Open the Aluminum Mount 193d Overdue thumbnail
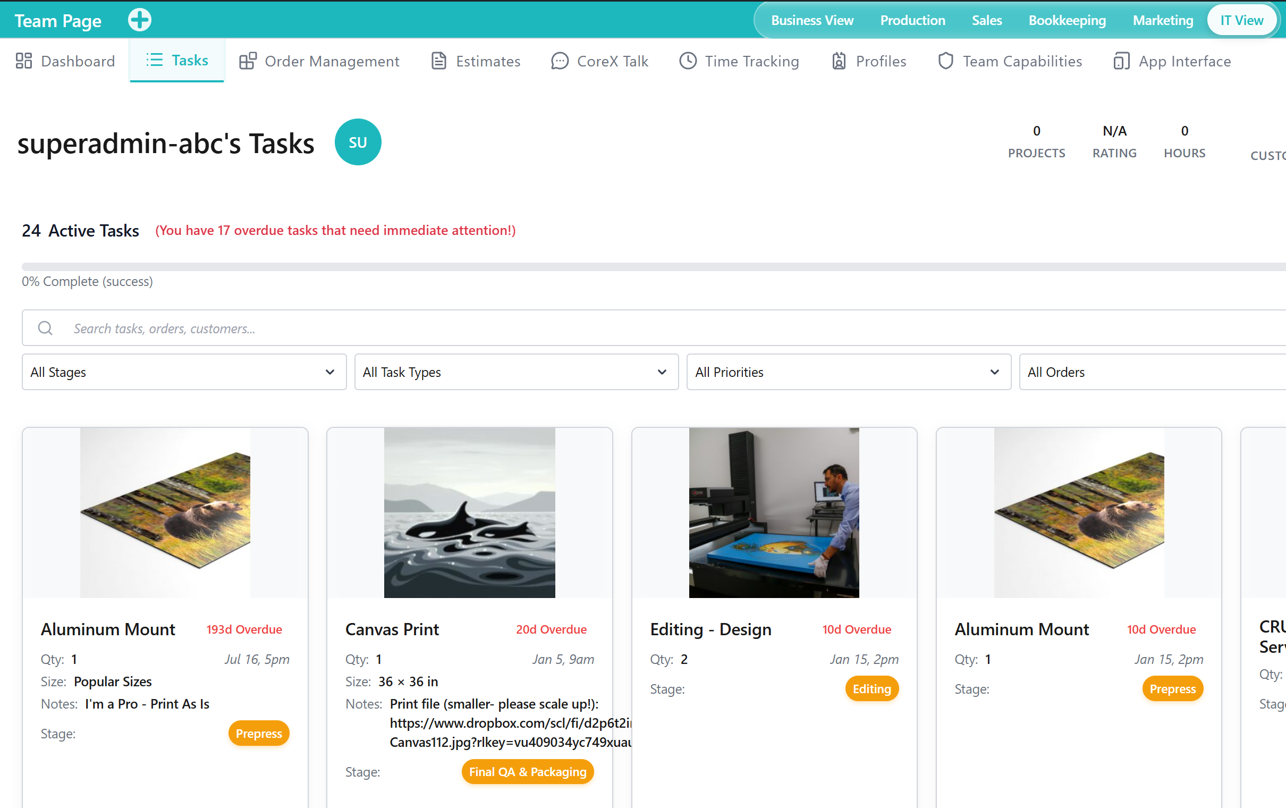This screenshot has width=1286, height=808. [165, 512]
